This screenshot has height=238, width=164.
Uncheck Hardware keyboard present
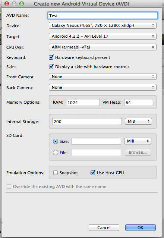click(x=51, y=57)
